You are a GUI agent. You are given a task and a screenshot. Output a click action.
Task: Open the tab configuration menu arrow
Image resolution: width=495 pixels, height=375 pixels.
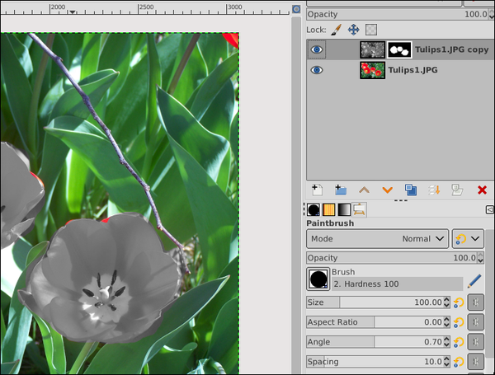[x=489, y=209]
